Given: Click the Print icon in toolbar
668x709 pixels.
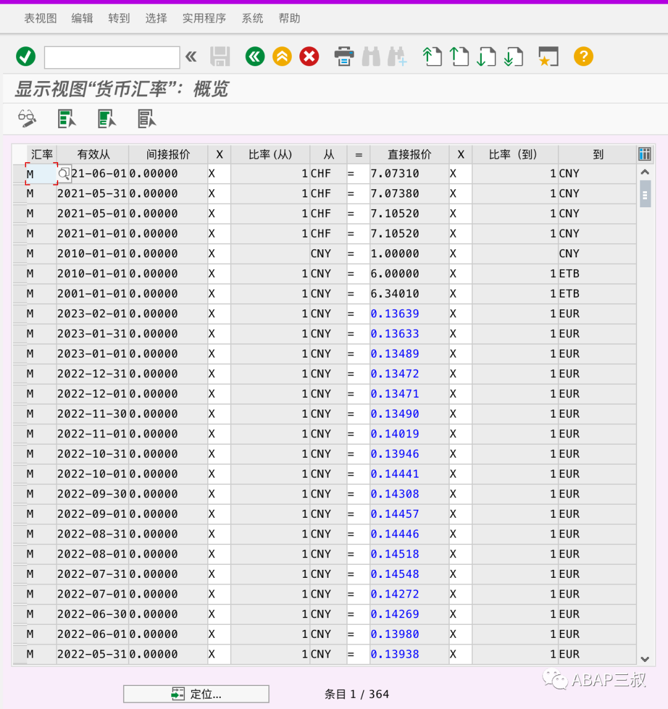Looking at the screenshot, I should click(x=344, y=56).
